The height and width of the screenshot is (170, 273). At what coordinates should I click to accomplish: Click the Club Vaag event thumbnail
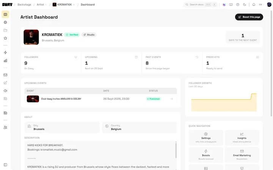33,99
